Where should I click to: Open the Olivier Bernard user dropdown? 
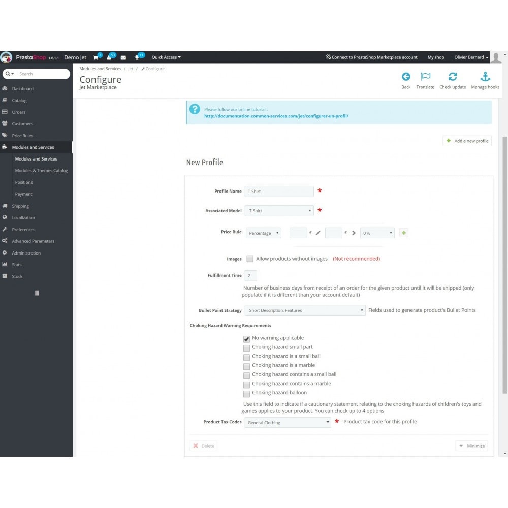coord(471,57)
